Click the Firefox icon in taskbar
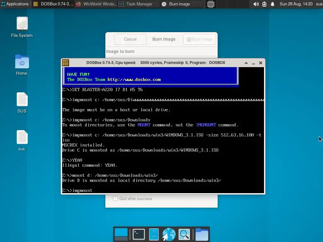The width and height of the screenshot is (323, 242). [x=78, y=4]
